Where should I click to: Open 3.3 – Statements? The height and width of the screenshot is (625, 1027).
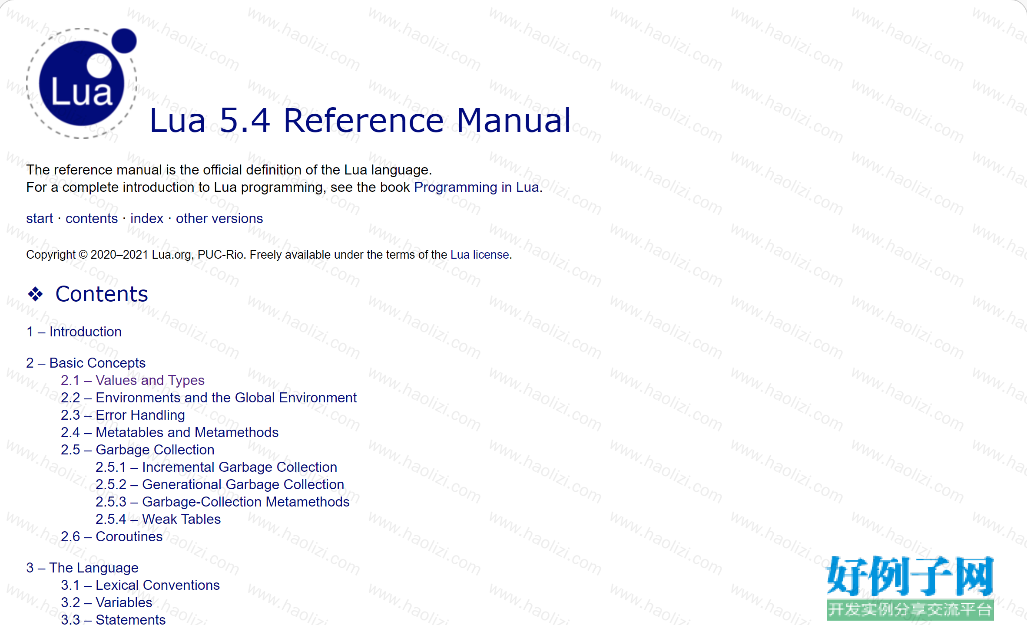coord(113,619)
